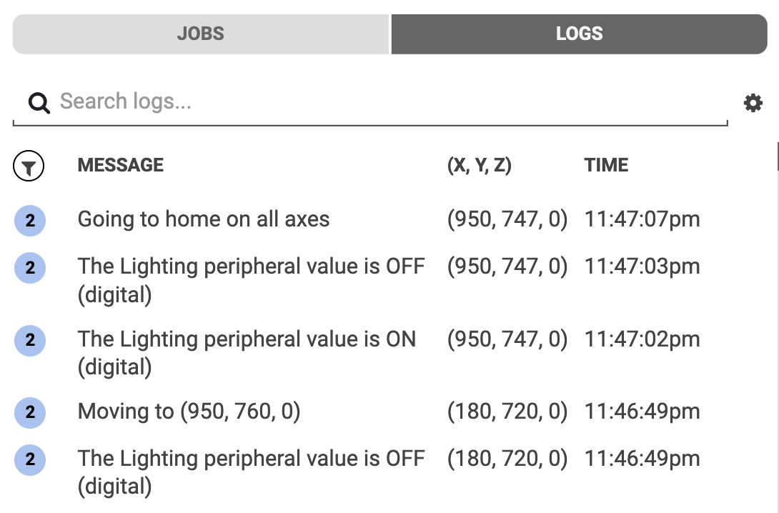779x513 pixels.
Task: Click badge beside 'Moving to (950, 760, 0)'
Action: pyautogui.click(x=30, y=412)
